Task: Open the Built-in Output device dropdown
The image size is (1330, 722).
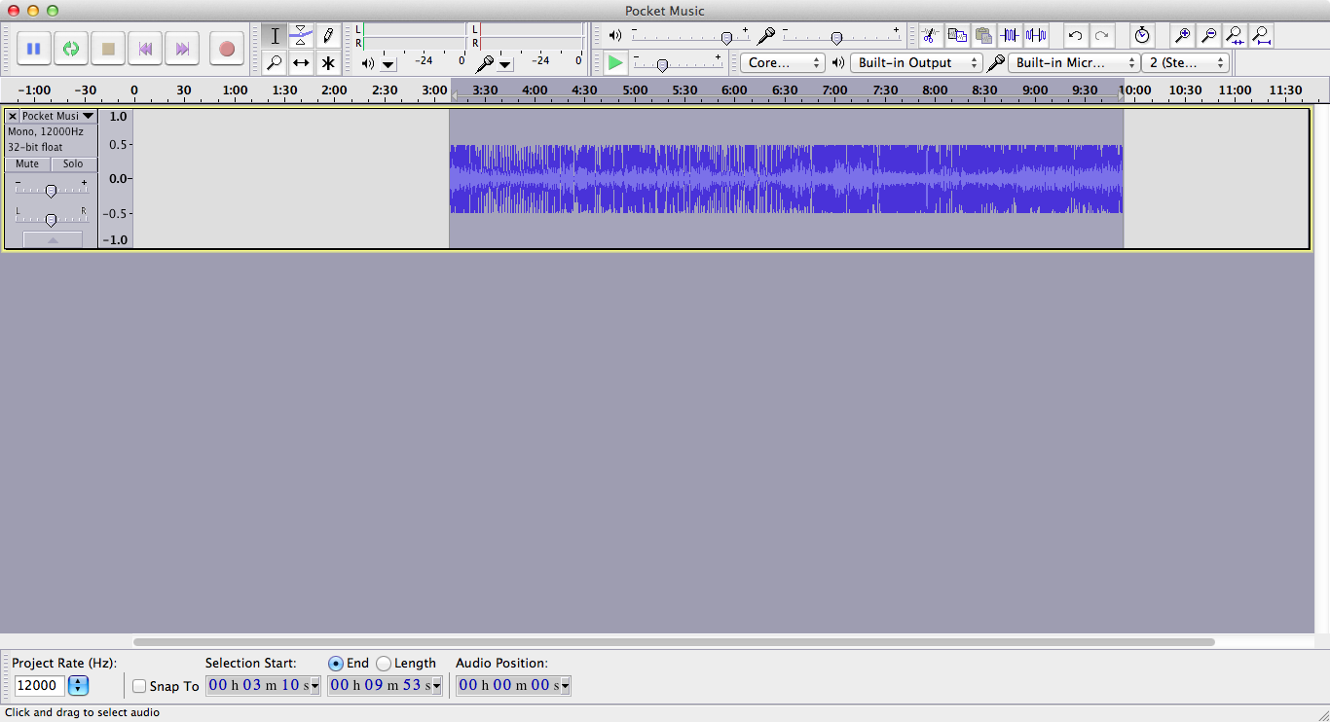Action: tap(916, 62)
